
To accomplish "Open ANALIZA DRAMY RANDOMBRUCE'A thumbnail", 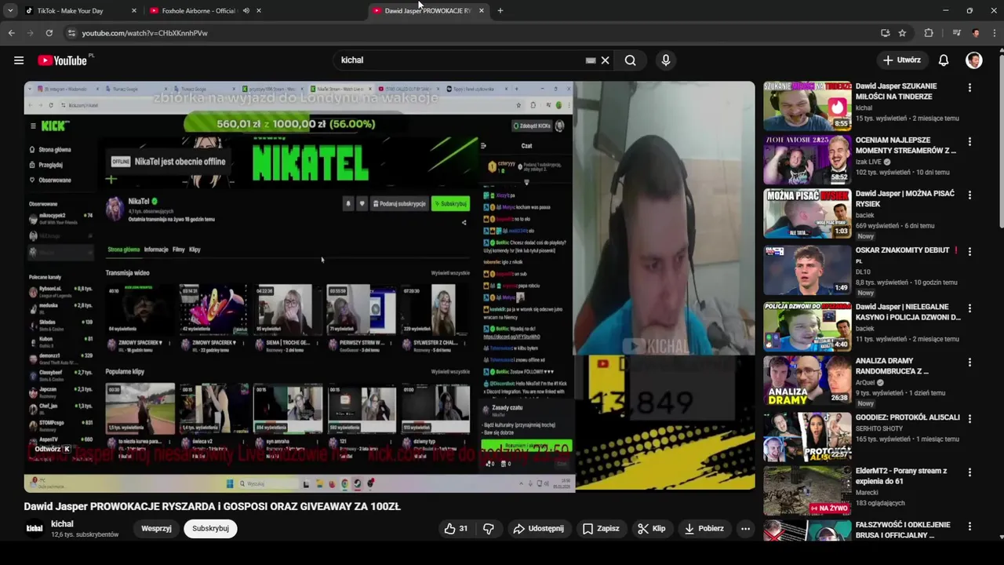I will 807,381.
